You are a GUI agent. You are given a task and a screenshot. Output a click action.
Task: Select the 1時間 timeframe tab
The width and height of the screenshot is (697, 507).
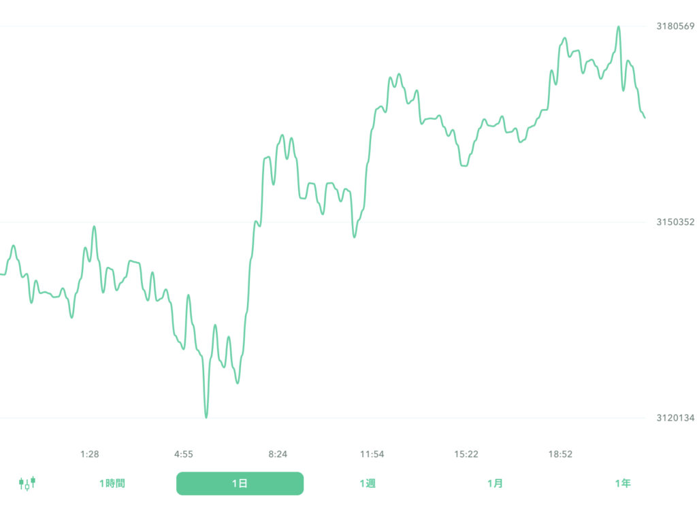112,484
